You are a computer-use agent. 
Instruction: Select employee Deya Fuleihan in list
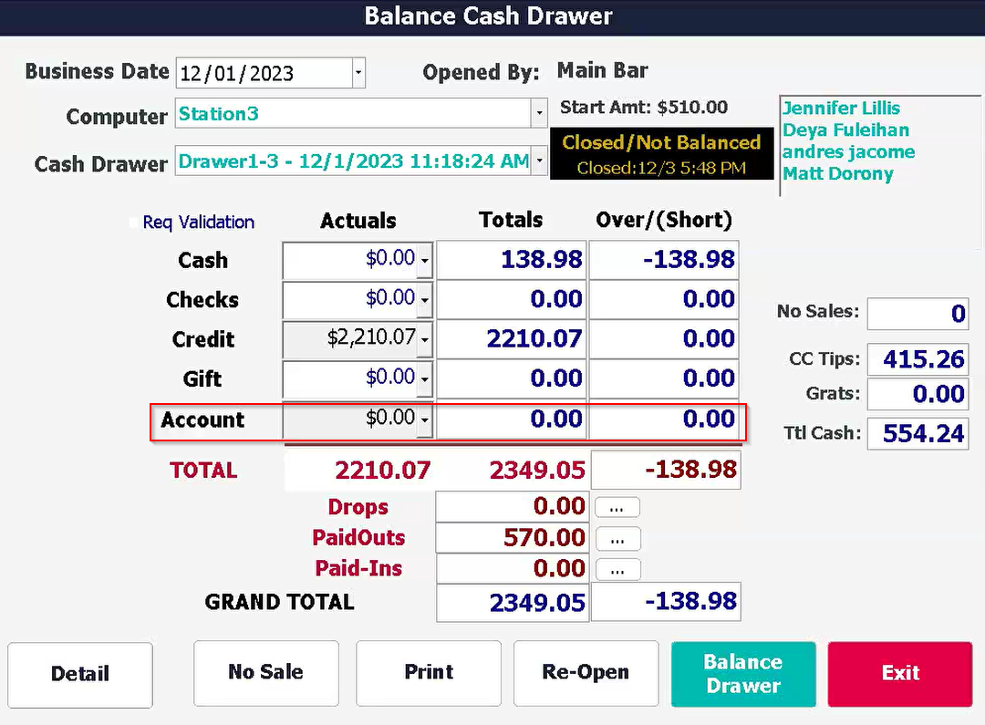tap(845, 130)
